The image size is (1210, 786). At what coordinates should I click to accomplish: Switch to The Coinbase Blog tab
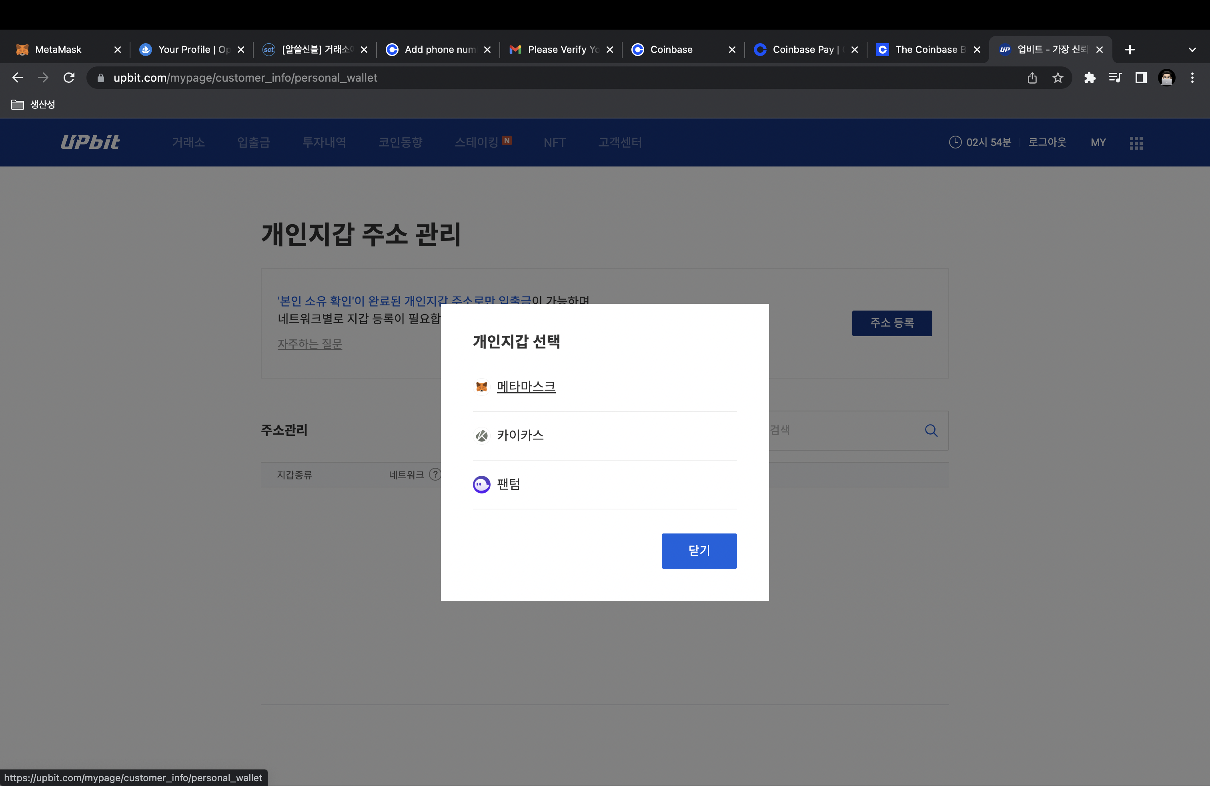click(x=928, y=49)
